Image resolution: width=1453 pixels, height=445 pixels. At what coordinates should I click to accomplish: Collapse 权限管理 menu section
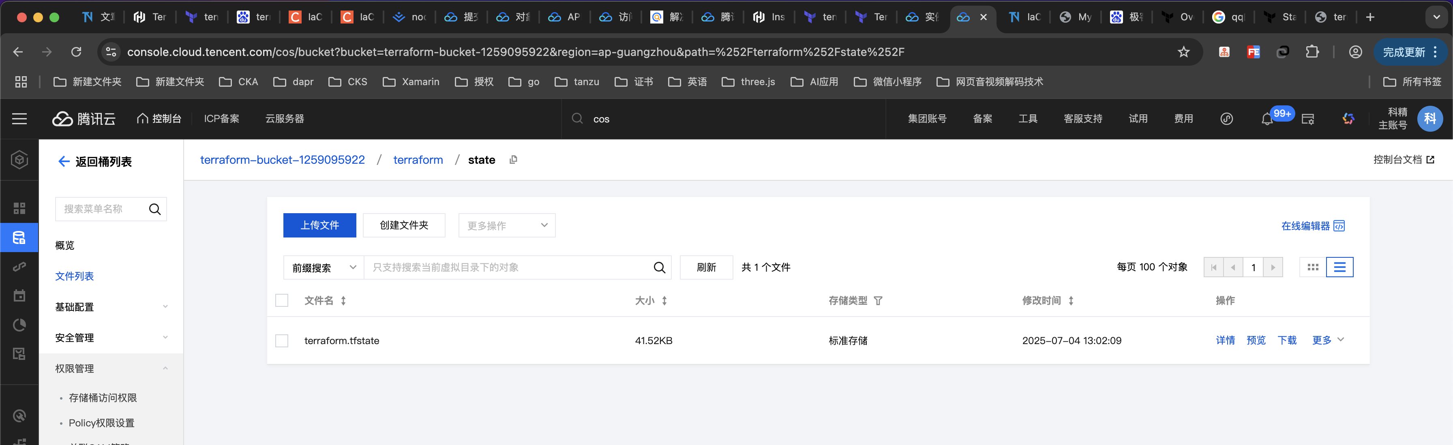point(111,369)
